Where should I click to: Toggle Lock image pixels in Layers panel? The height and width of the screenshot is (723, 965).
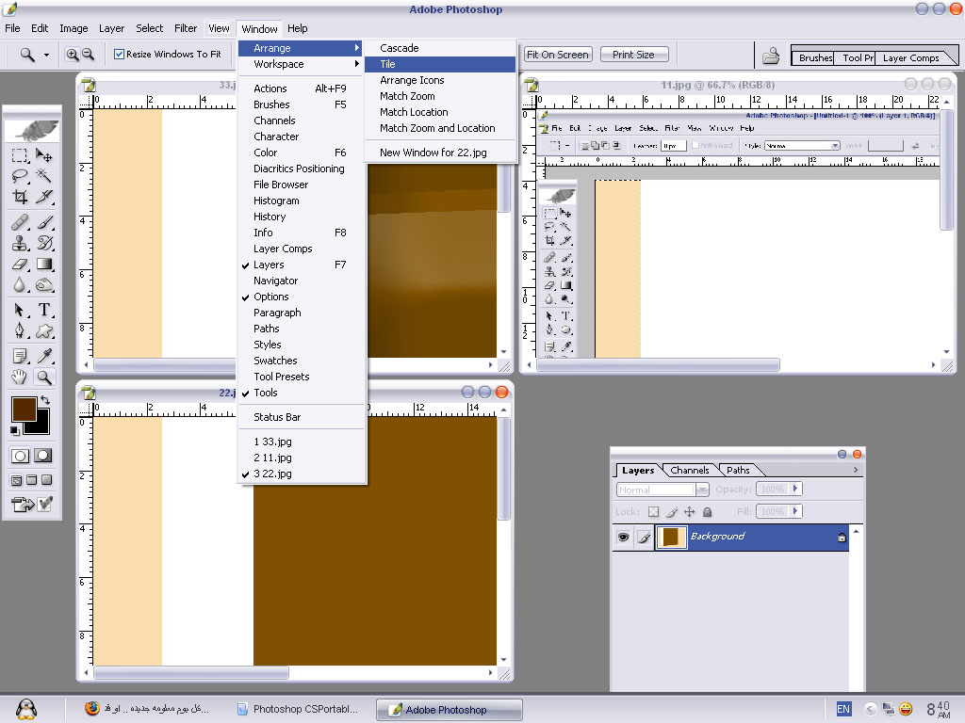click(x=671, y=511)
